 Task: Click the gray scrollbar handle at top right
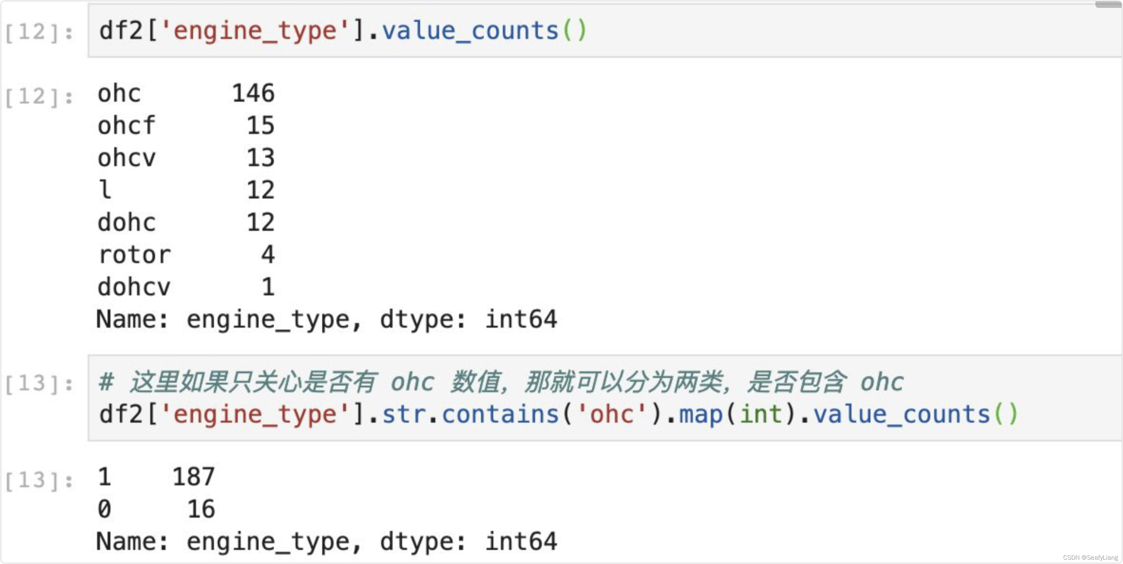click(1109, 4)
